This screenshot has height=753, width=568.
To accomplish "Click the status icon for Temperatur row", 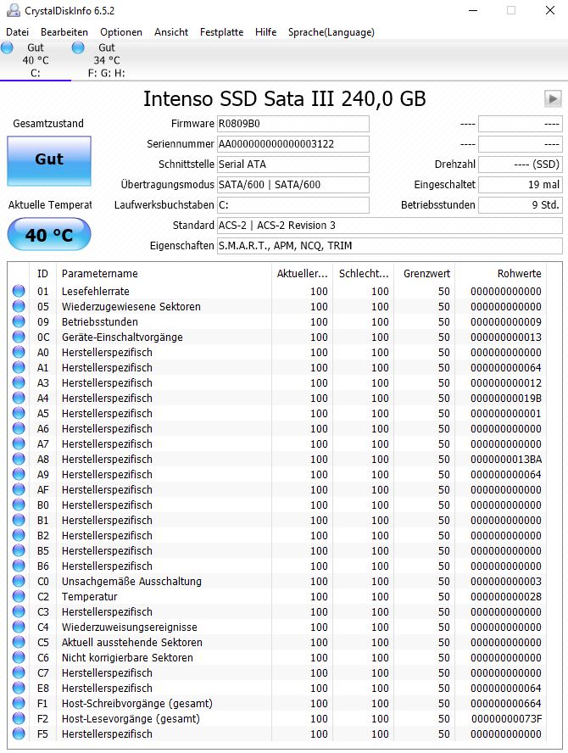I will 19,596.
